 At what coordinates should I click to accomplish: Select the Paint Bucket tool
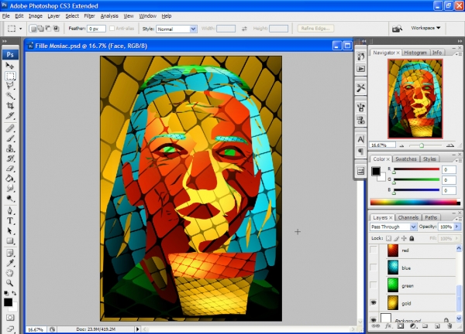10,178
